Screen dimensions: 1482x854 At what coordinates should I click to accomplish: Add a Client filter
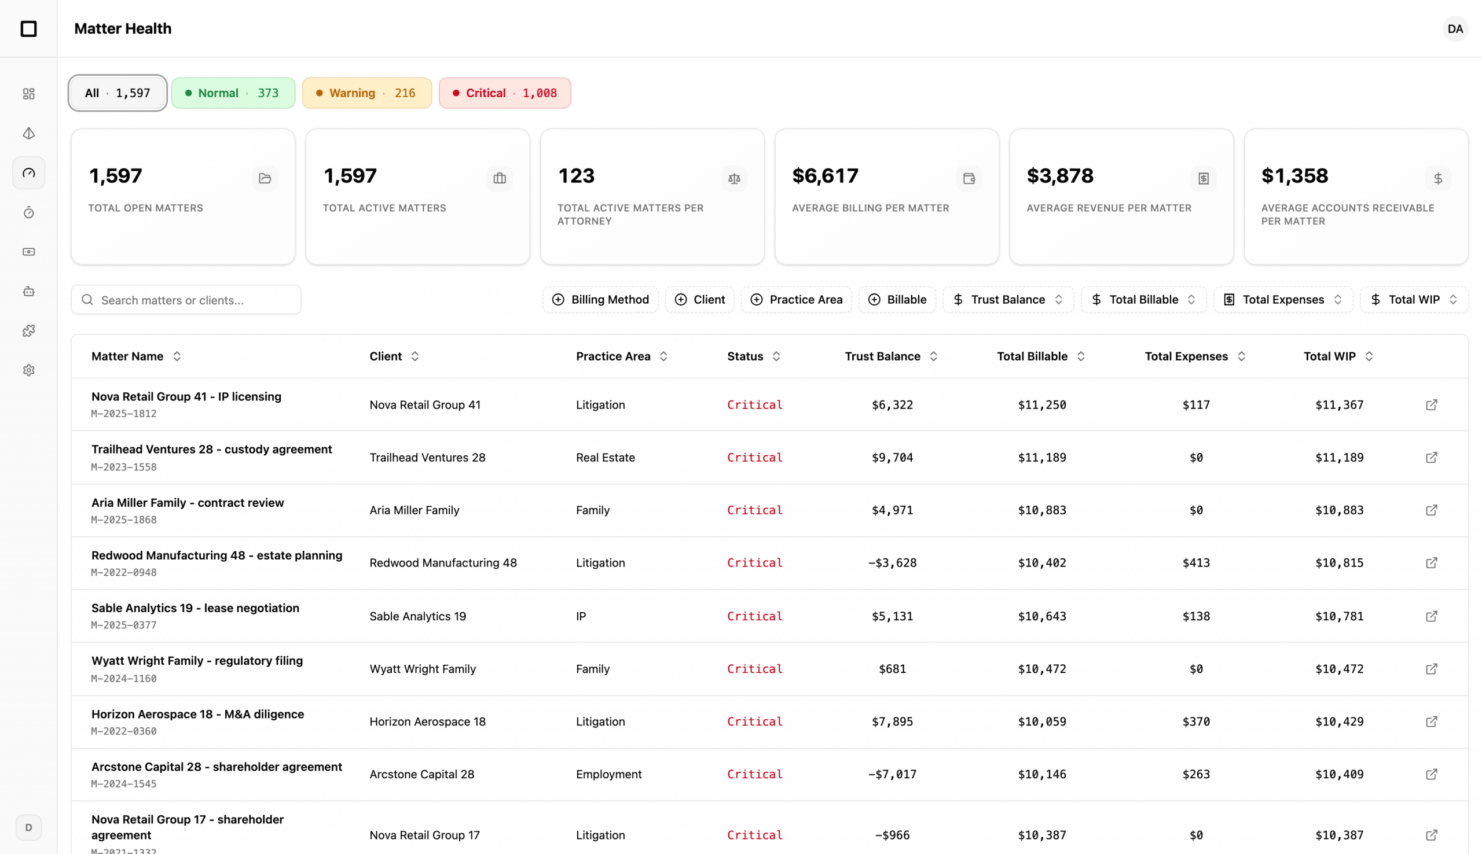click(699, 300)
